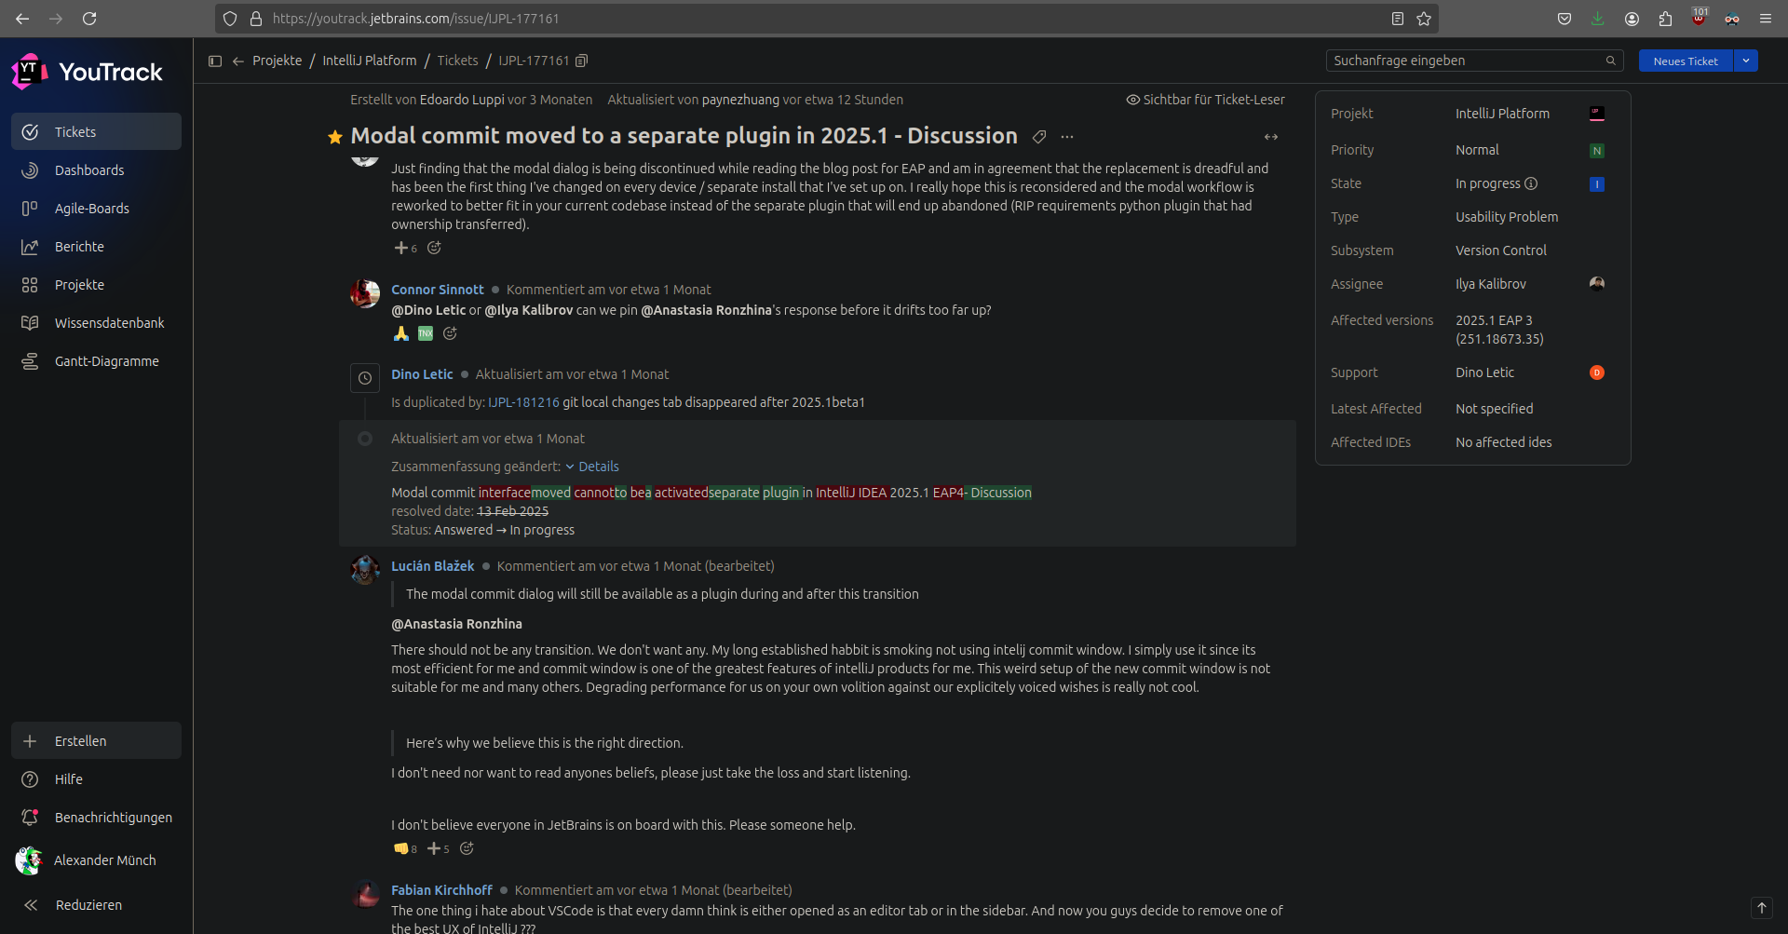
Task: Open Alexander Münch profile menu
Action: pos(96,860)
